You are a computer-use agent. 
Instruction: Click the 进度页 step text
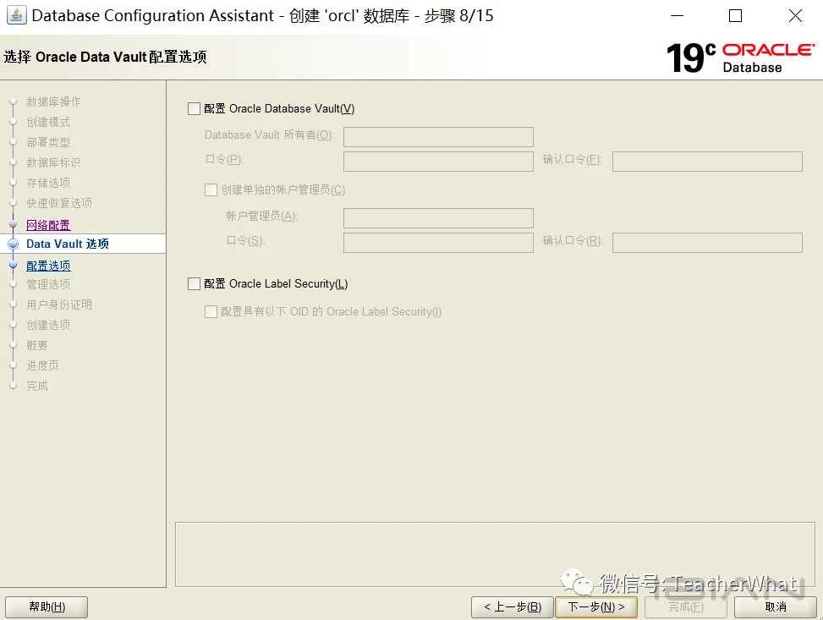pos(42,365)
